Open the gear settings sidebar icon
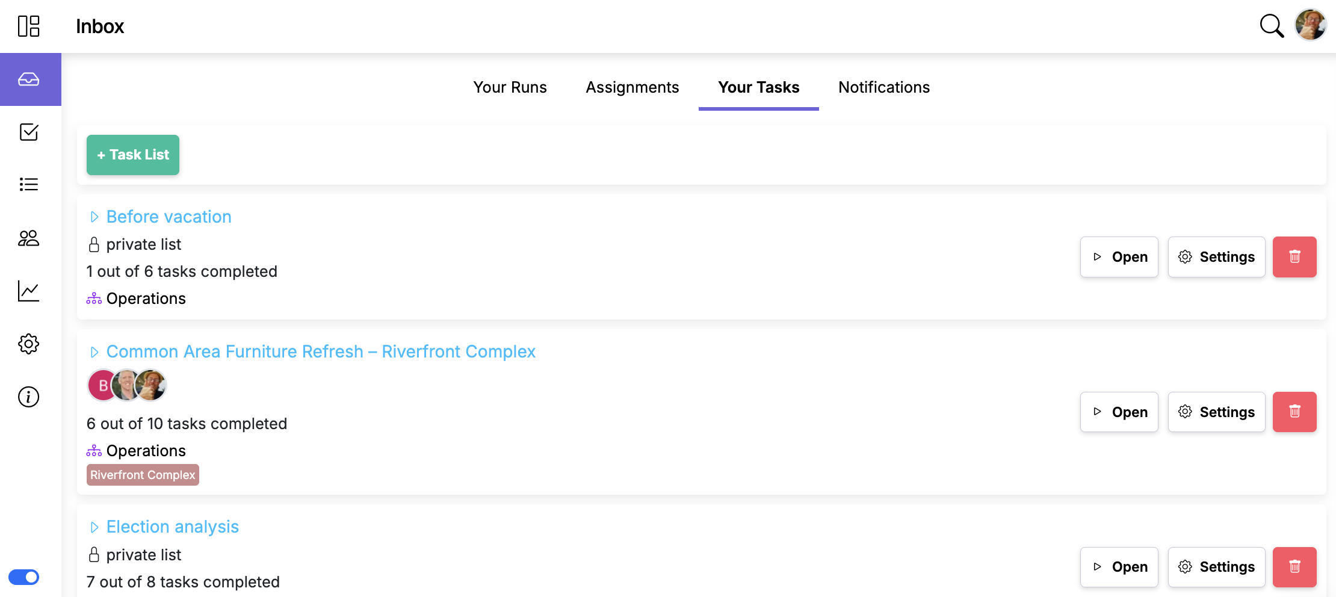1336x597 pixels. click(x=29, y=344)
